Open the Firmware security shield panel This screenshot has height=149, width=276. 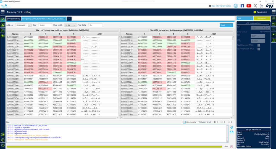3,35
